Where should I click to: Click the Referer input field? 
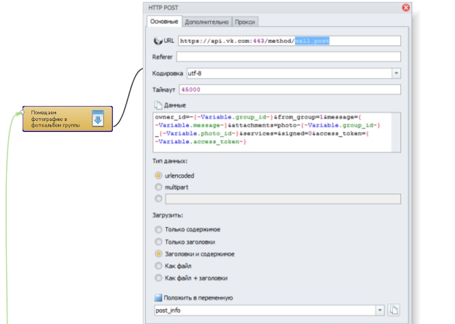point(288,57)
